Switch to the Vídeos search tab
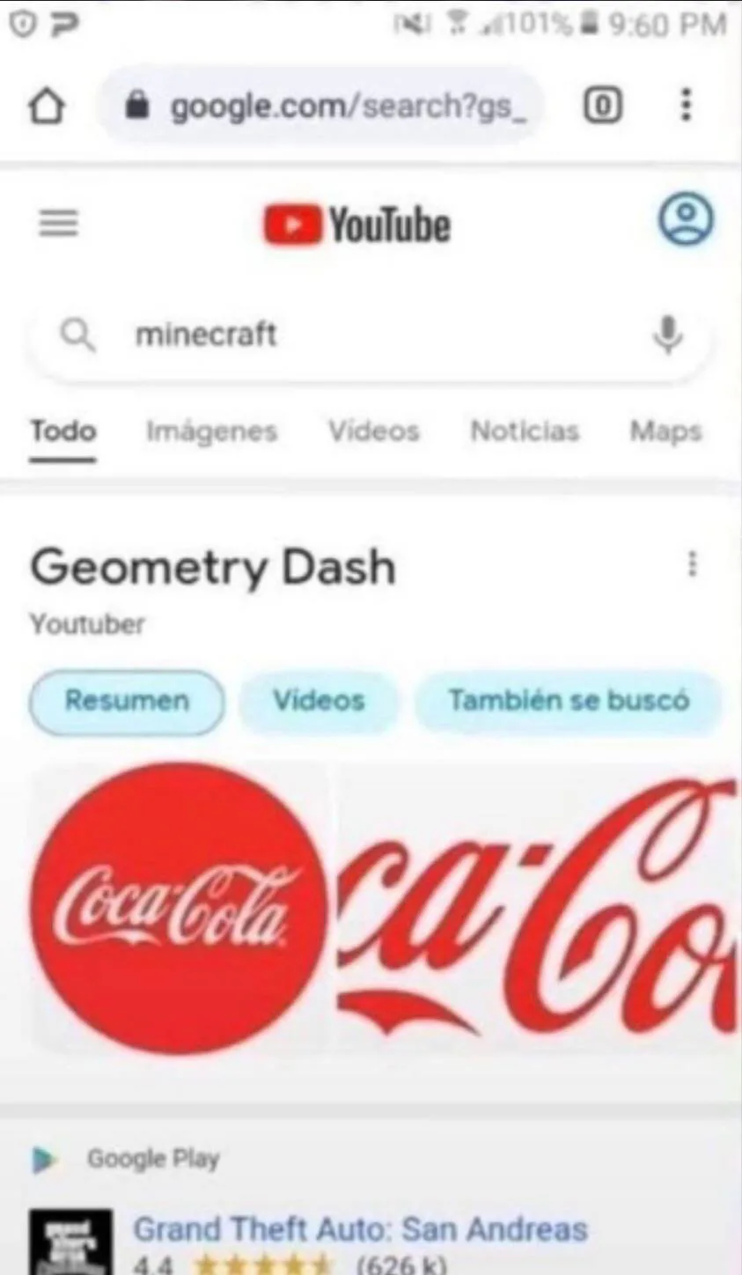The width and height of the screenshot is (742, 1275). [374, 431]
